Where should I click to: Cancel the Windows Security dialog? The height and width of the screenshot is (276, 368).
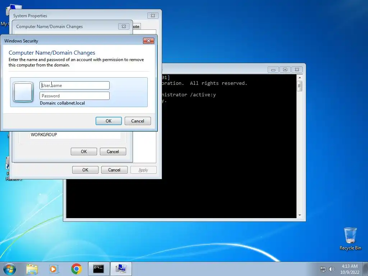pos(138,121)
